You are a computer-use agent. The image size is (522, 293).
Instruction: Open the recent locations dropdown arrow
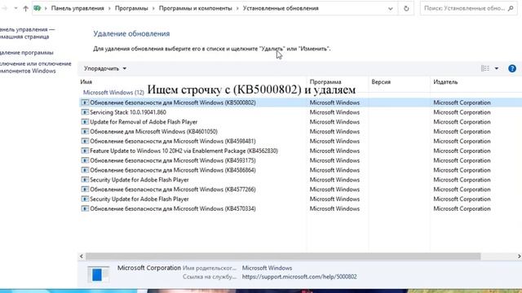pyautogui.click(x=15, y=8)
